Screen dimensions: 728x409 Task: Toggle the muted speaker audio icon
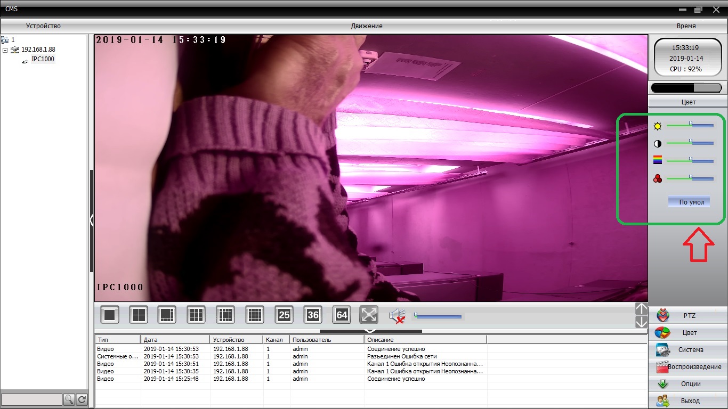397,316
